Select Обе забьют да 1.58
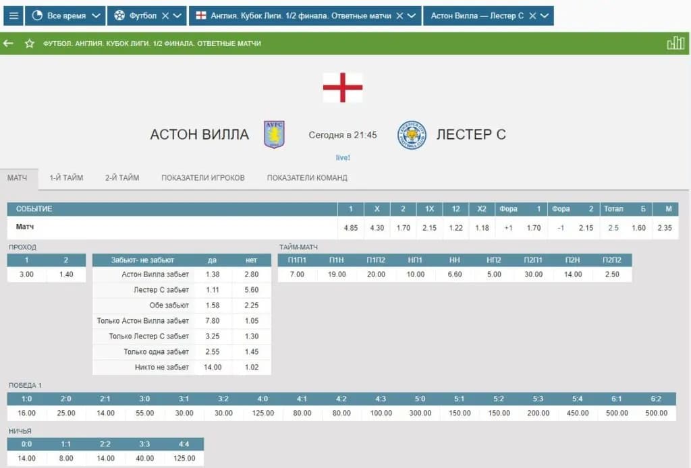This screenshot has width=691, height=468. [213, 305]
